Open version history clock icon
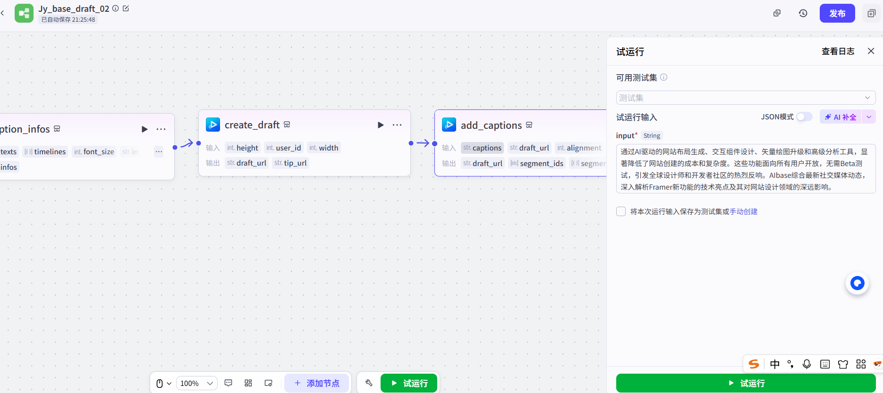Image resolution: width=883 pixels, height=393 pixels. 803,13
